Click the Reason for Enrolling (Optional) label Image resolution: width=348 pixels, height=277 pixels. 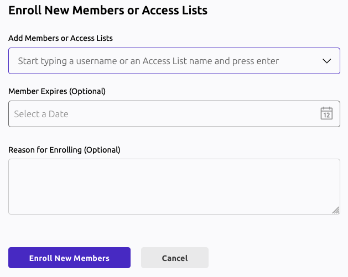coord(64,149)
